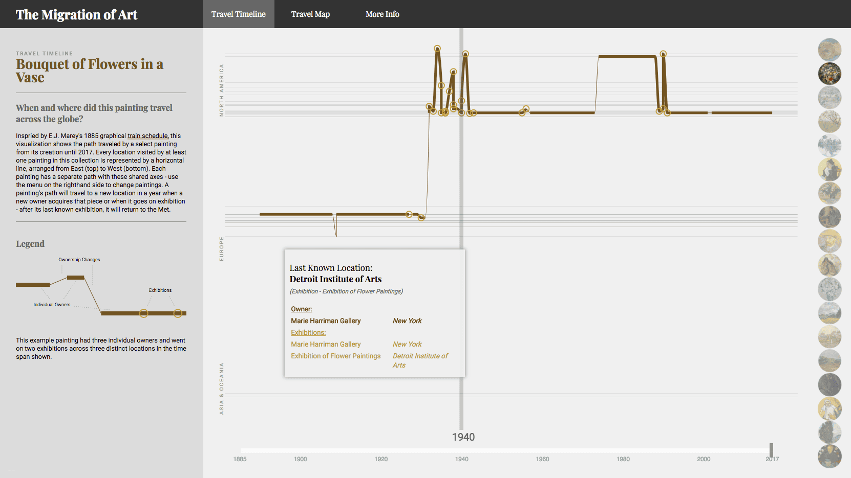Open the straw hat self-portrait thumbnail
The image size is (851, 478).
829,241
